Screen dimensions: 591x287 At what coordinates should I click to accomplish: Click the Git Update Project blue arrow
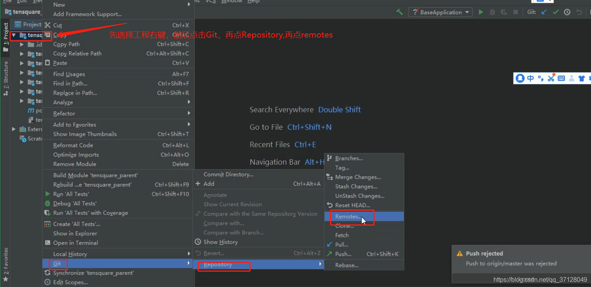coord(544,12)
